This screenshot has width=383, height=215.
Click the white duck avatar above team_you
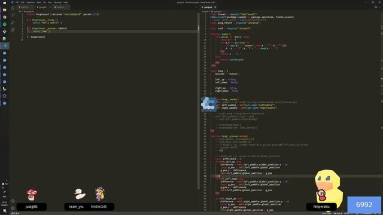(x=80, y=193)
